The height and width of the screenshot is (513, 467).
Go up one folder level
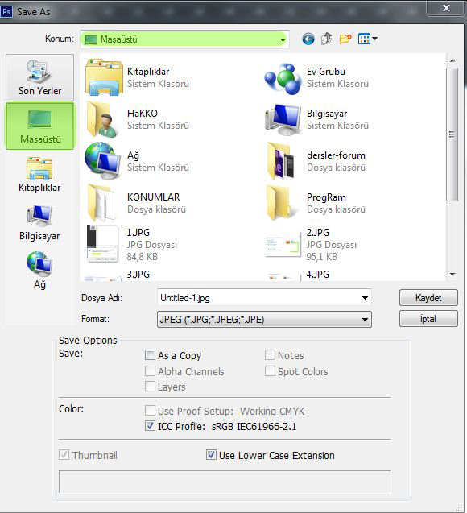pyautogui.click(x=326, y=39)
